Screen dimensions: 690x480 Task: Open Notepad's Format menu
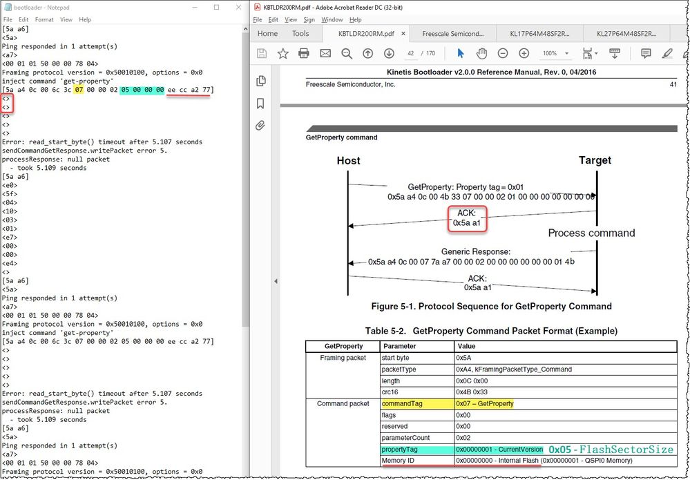point(44,19)
